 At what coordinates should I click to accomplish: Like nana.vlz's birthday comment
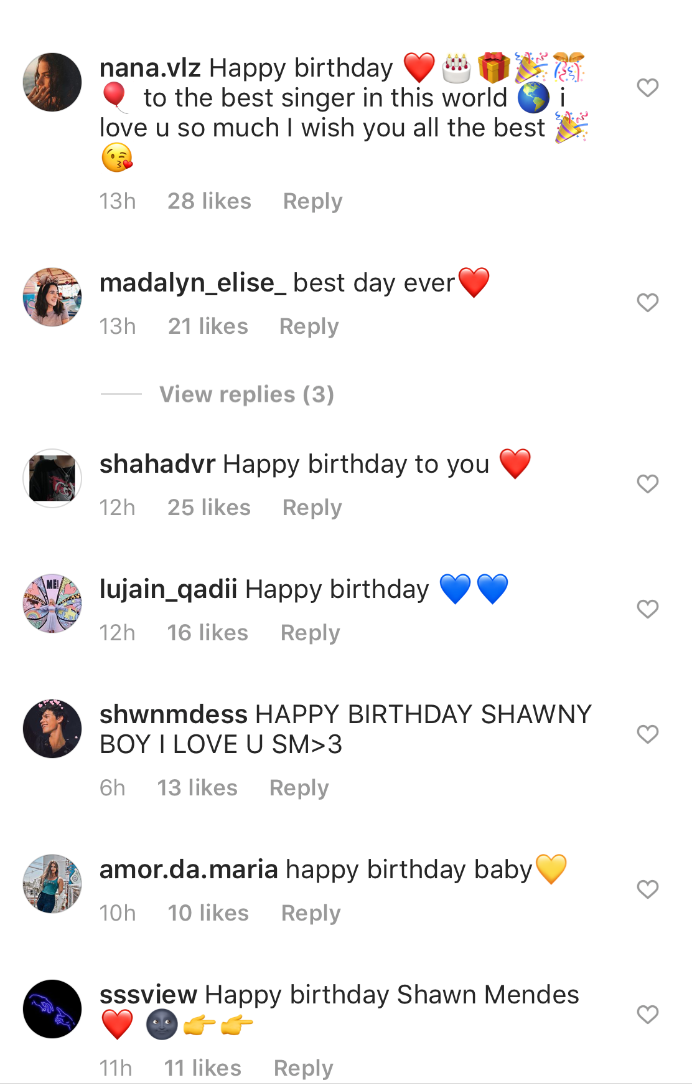(647, 88)
